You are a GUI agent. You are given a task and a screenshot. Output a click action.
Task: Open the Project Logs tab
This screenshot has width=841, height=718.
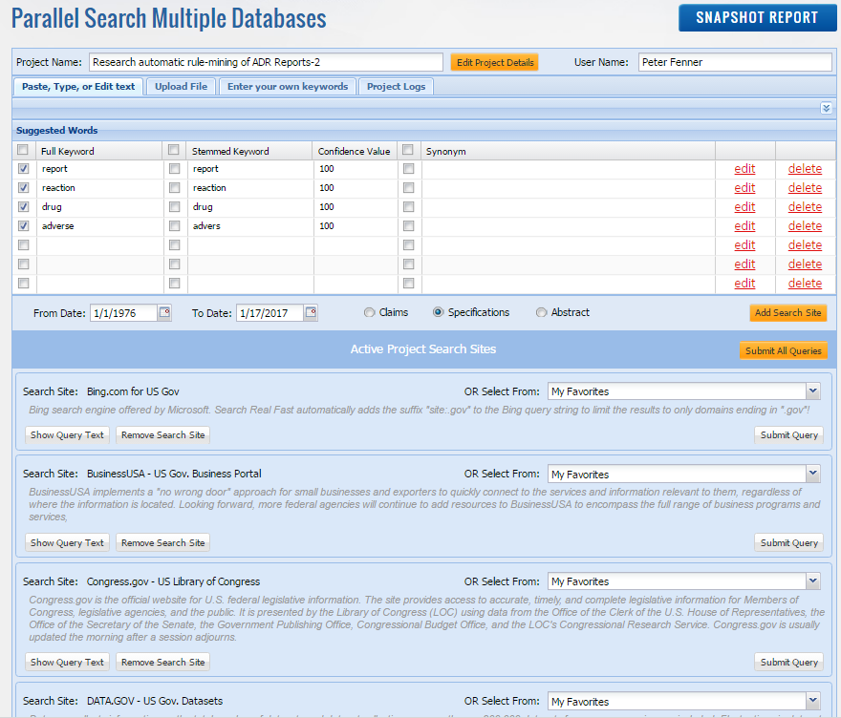(396, 86)
